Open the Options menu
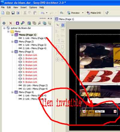The width and height of the screenshot is (120, 132). click(33, 7)
